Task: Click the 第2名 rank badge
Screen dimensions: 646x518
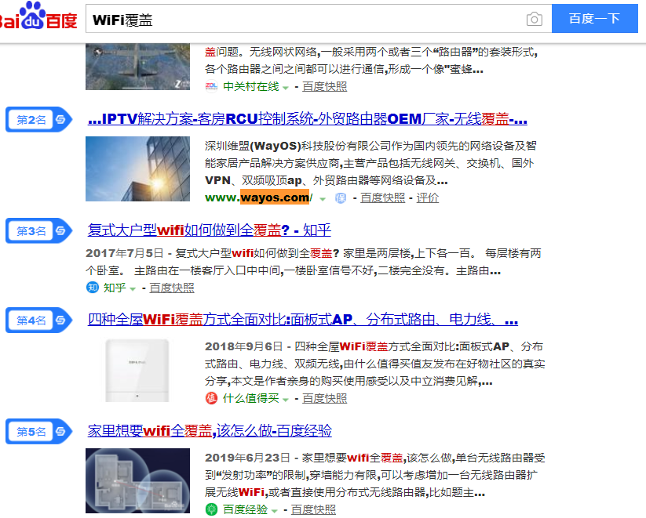Action: click(x=38, y=120)
